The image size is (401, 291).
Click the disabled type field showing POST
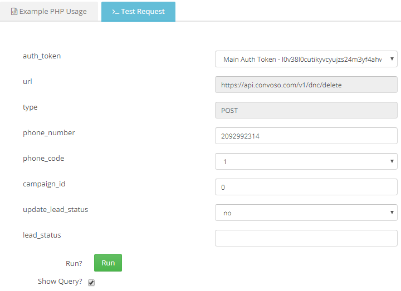[x=306, y=110]
